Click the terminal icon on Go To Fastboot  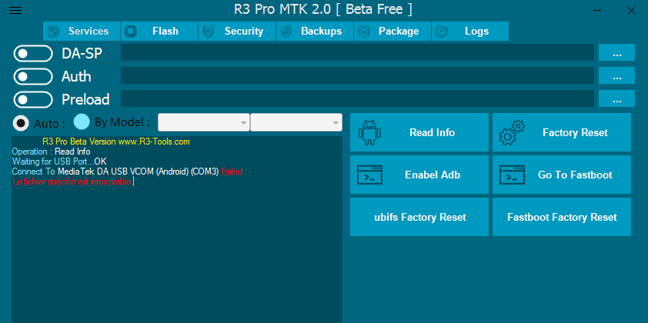pyautogui.click(x=512, y=175)
